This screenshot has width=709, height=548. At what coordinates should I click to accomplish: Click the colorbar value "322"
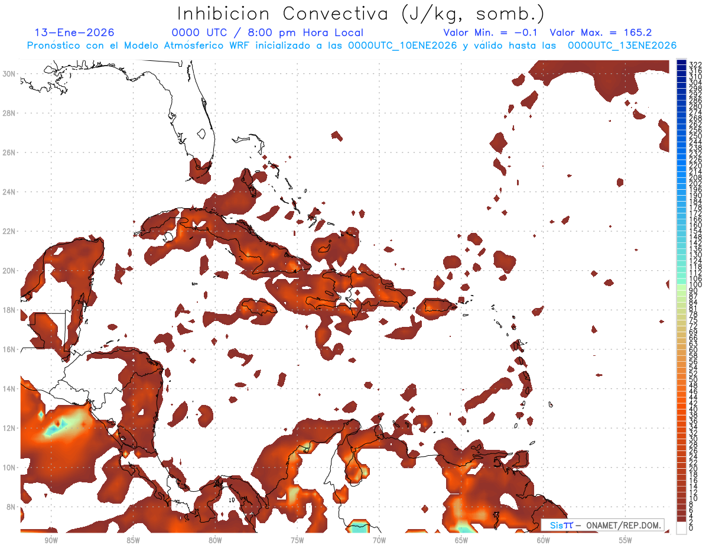(695, 64)
